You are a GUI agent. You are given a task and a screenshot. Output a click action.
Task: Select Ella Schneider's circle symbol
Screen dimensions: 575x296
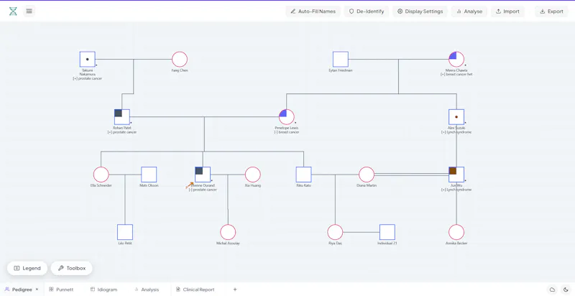pos(101,175)
